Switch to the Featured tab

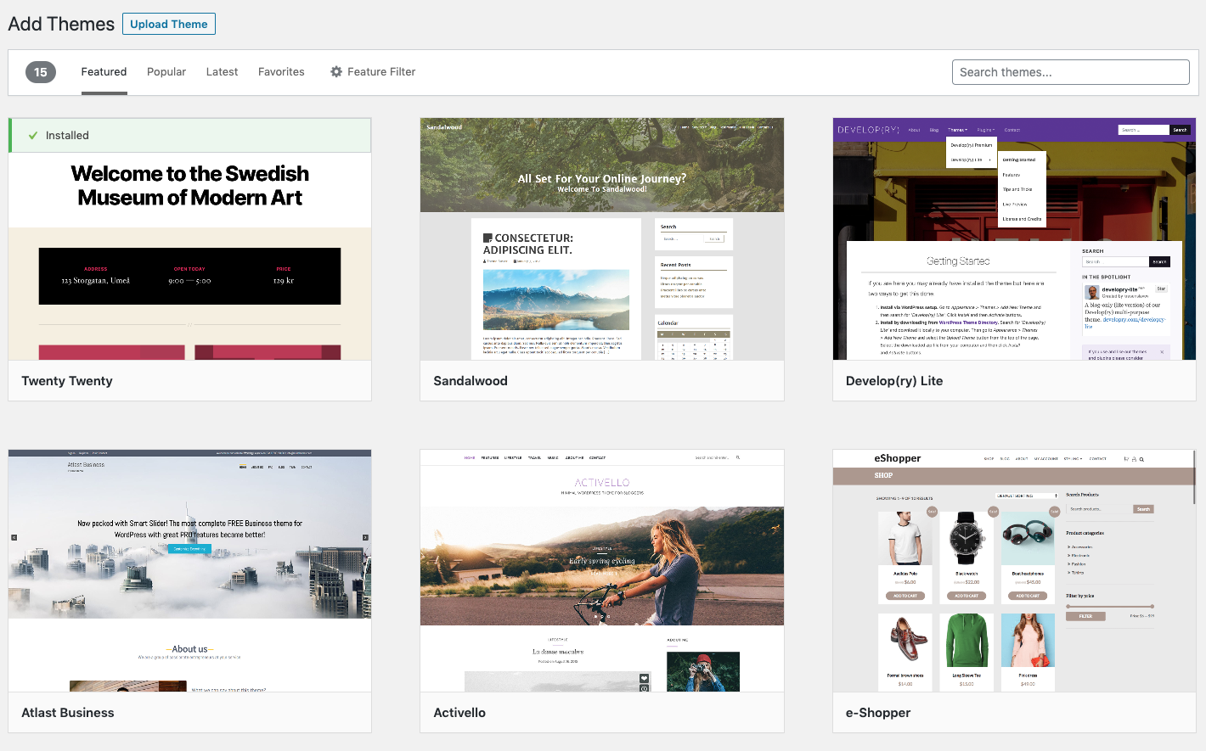(x=104, y=72)
